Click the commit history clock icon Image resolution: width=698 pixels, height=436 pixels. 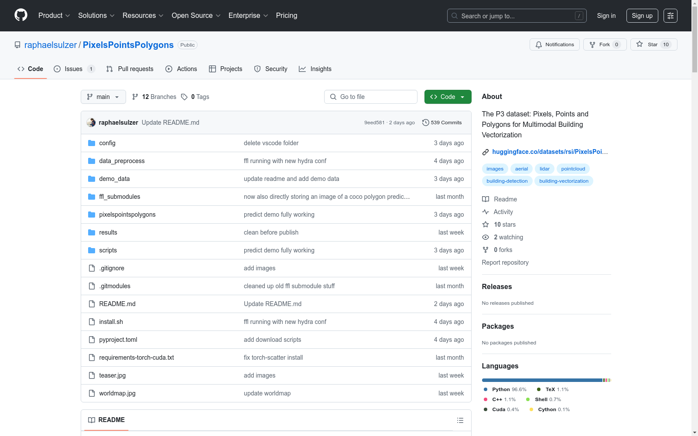426,123
